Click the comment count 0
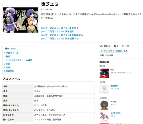This screenshot has height=124, width=143. pos(118,46)
